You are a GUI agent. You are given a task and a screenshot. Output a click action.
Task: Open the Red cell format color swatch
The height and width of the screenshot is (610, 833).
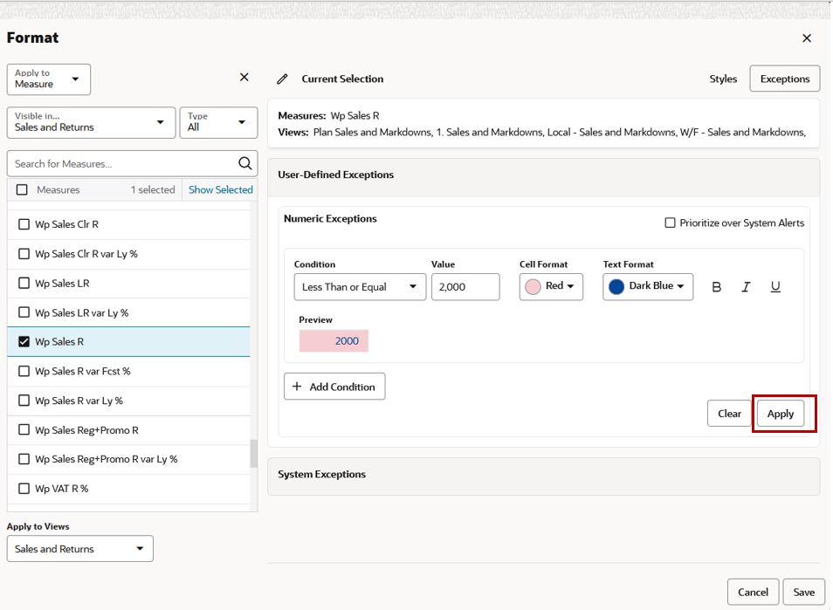click(551, 287)
